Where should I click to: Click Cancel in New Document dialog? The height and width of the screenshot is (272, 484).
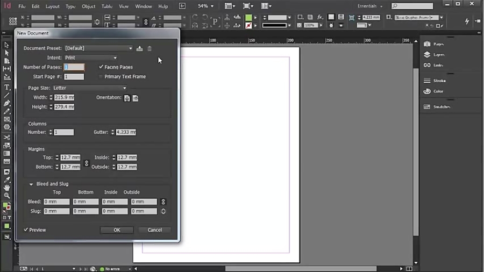coord(155,230)
